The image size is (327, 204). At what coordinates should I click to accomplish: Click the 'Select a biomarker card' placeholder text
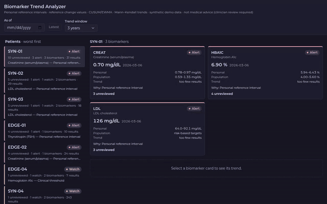206,168
